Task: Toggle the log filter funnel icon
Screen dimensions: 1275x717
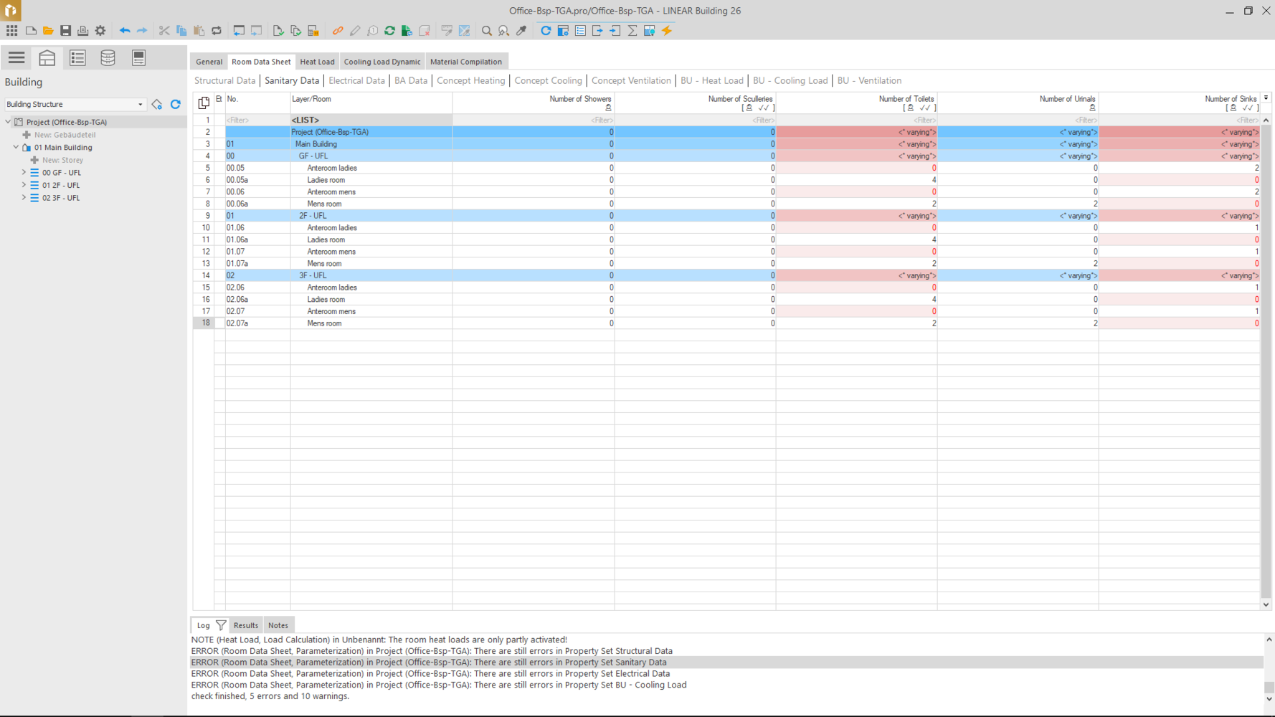Action: (221, 625)
